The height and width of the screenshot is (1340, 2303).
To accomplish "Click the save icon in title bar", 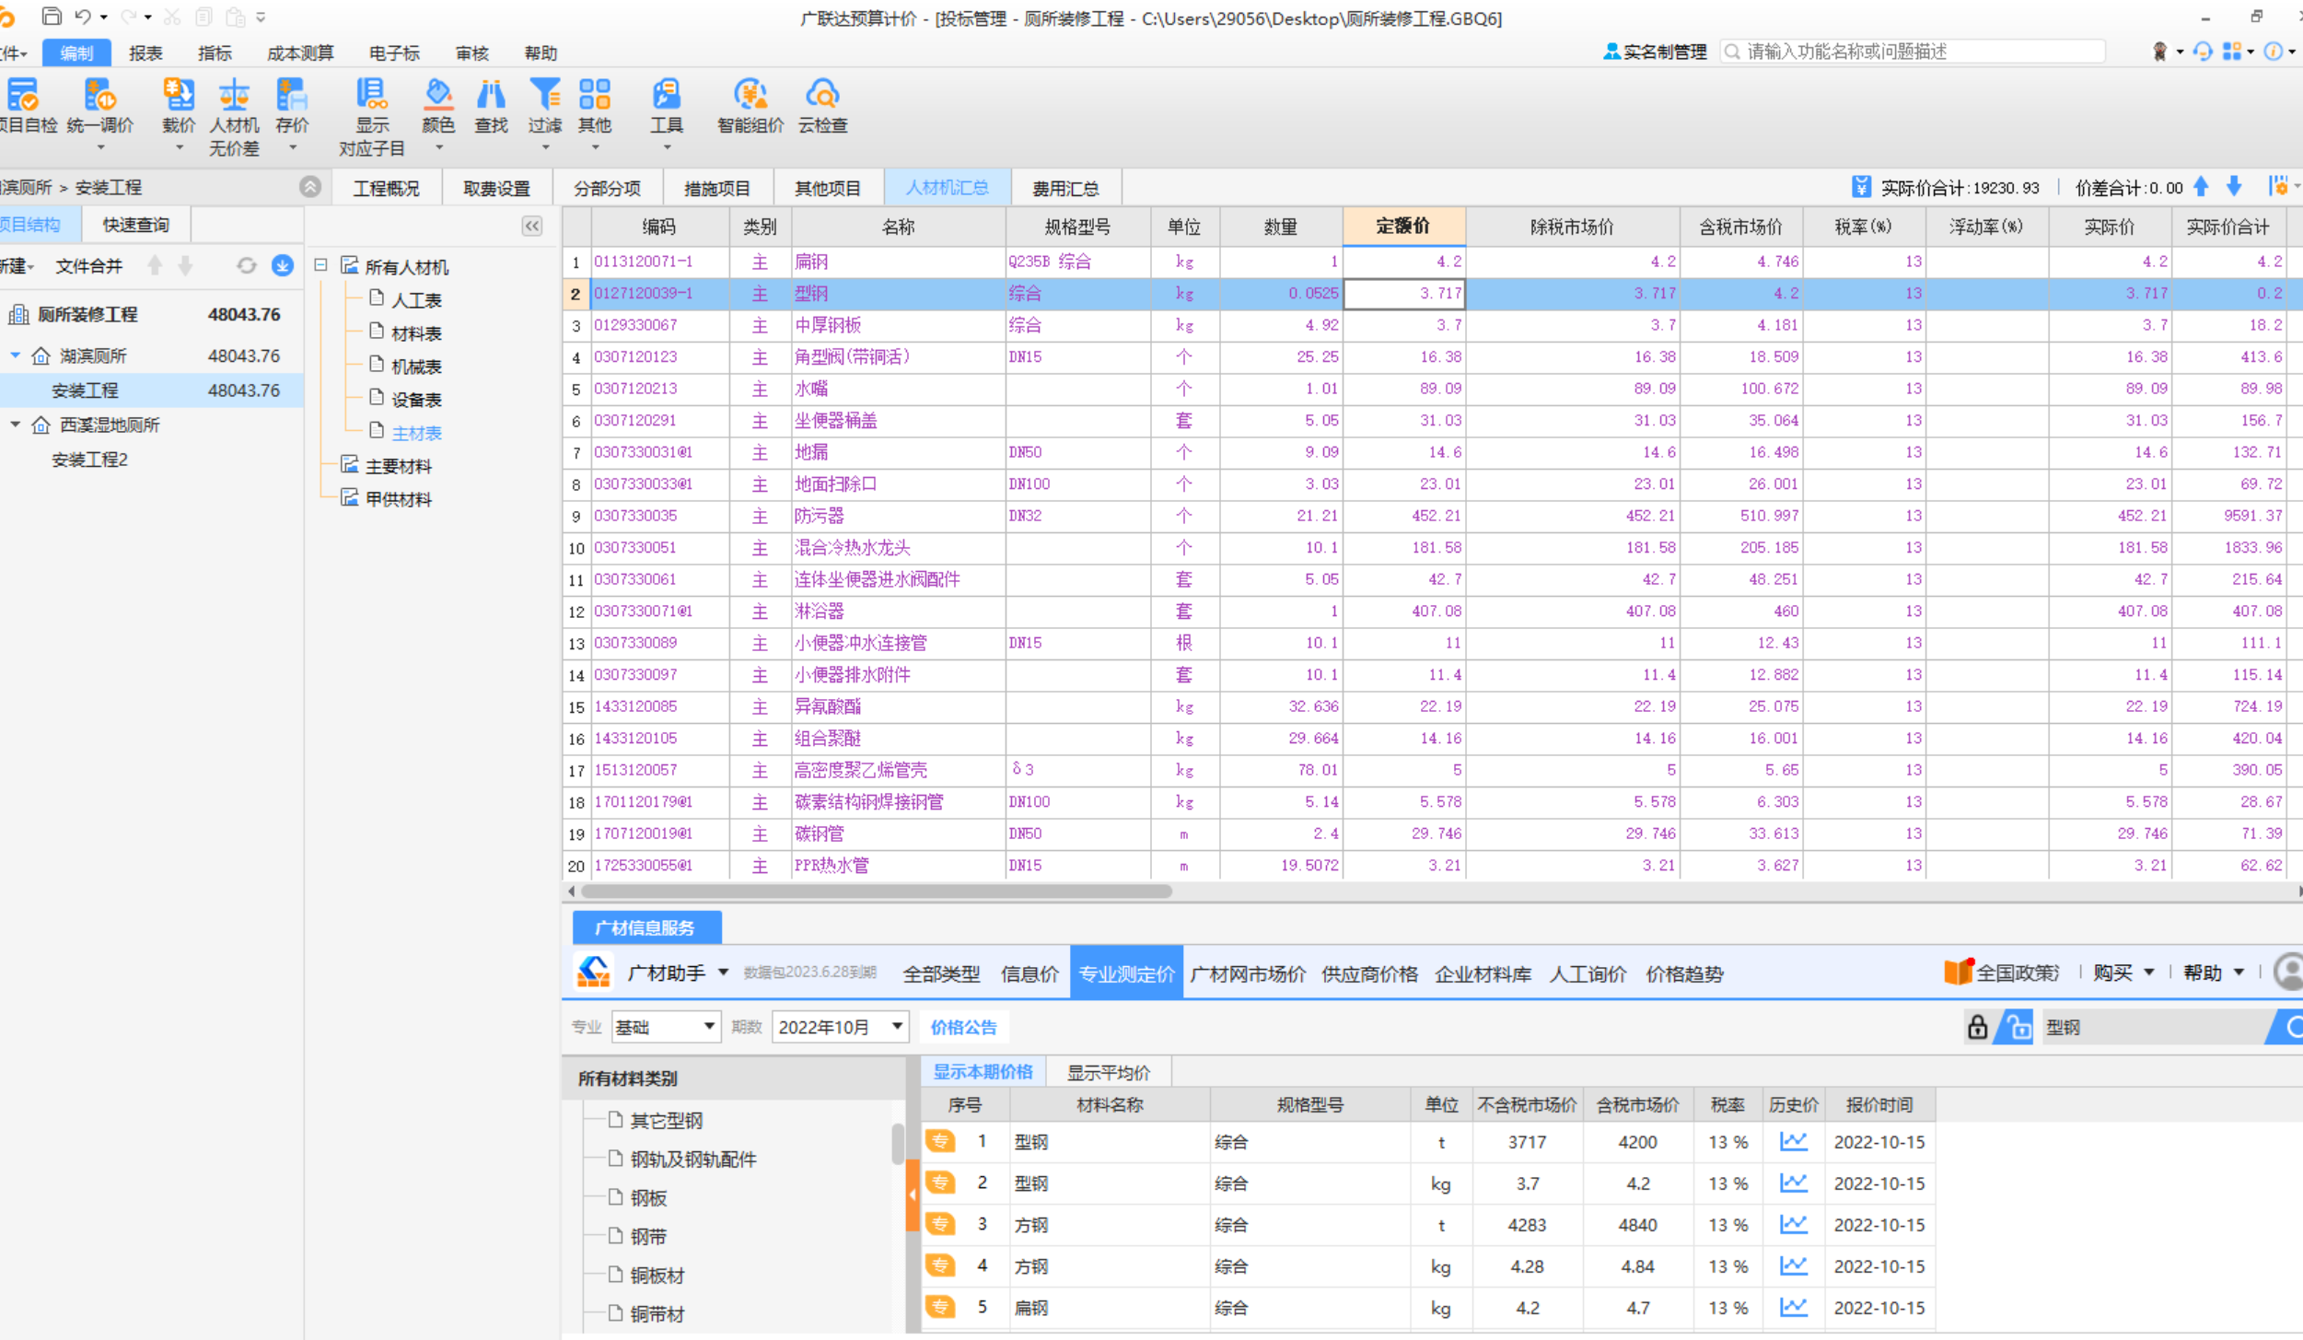I will tap(52, 17).
